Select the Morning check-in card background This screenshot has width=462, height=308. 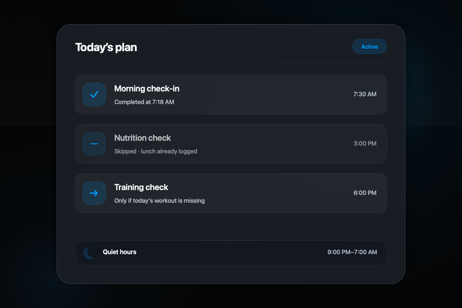point(231,94)
